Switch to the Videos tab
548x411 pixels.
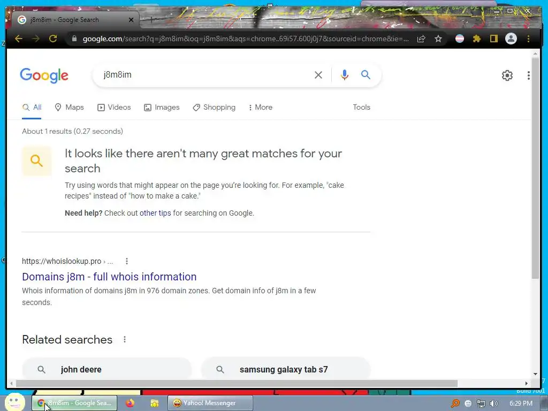coord(114,107)
